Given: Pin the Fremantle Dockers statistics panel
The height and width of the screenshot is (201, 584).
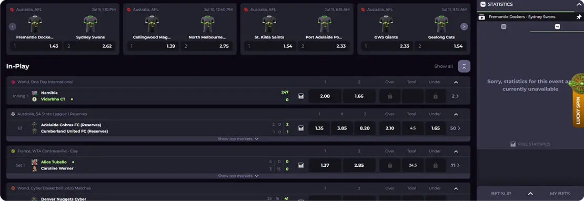Looking at the screenshot, I should click(578, 17).
